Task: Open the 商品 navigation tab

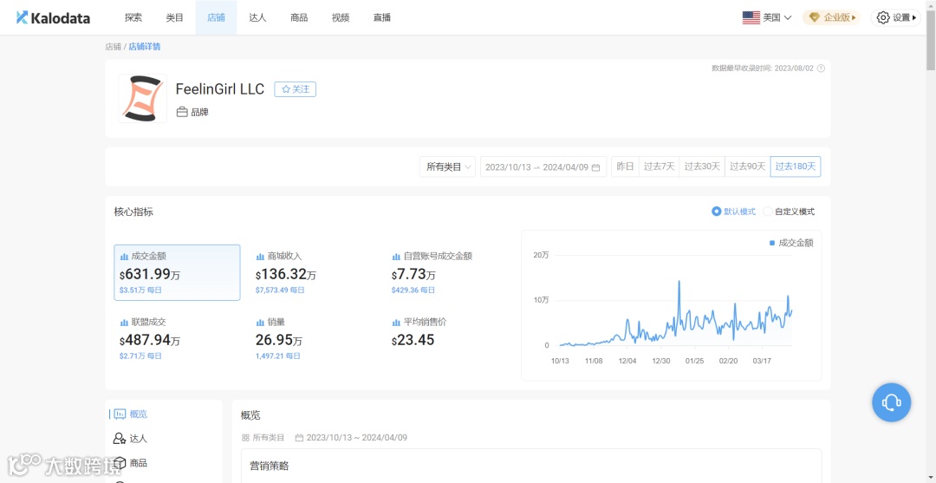Action: point(299,18)
